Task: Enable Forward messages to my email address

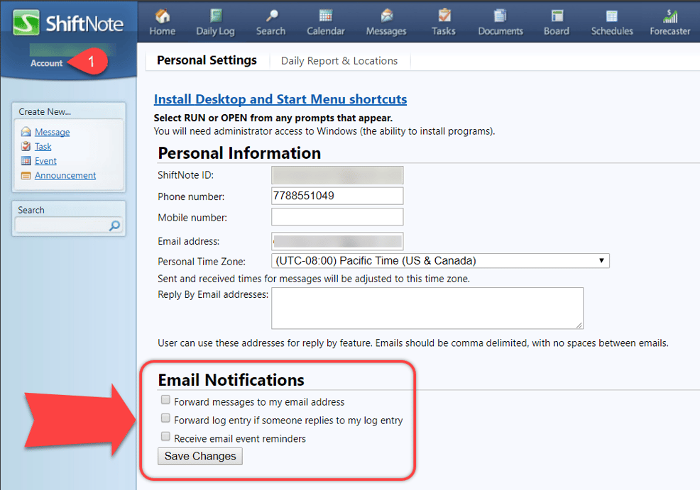Action: pos(165,400)
